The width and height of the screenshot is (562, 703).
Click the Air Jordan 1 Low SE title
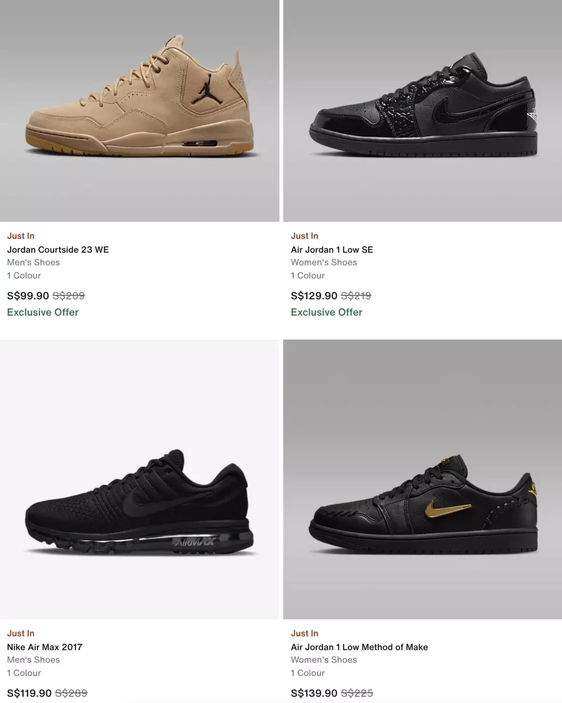pyautogui.click(x=332, y=250)
